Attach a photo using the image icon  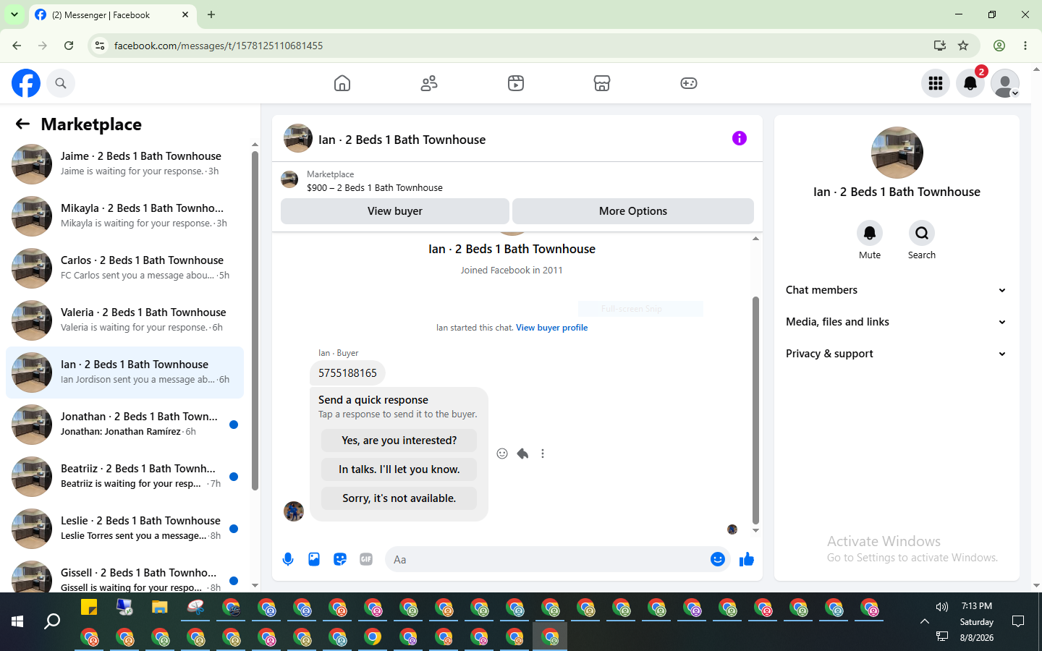pyautogui.click(x=314, y=559)
